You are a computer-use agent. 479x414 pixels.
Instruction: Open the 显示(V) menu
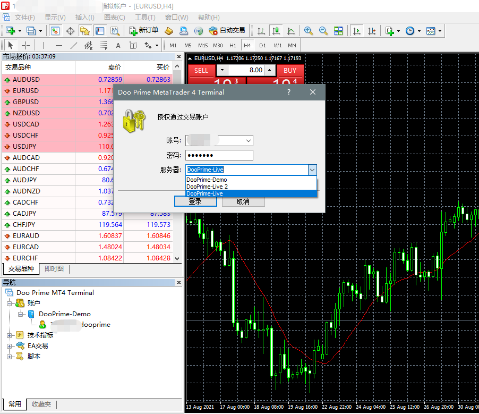pos(55,18)
